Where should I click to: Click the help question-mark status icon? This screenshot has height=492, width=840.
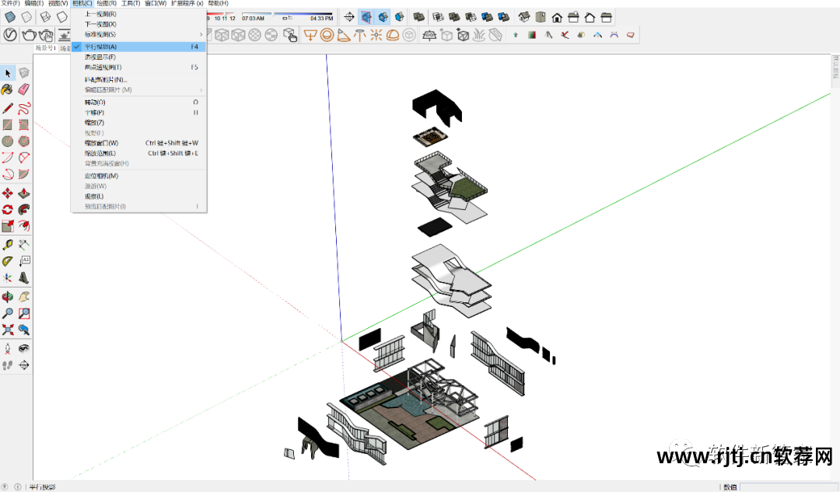(5, 487)
